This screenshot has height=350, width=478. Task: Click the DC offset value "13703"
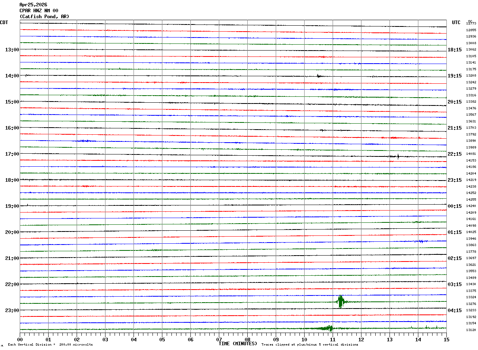coord(471,128)
